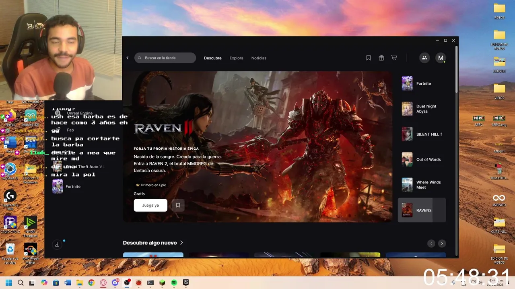The image size is (515, 289).
Task: Open KeyShot 11 desktop shortcut
Action: (10, 171)
